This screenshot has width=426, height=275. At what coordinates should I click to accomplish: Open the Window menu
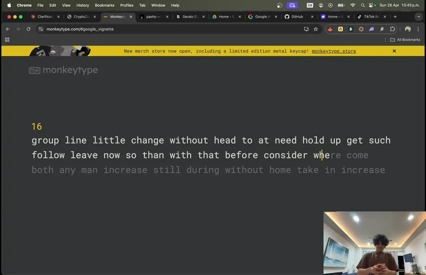pos(158,5)
